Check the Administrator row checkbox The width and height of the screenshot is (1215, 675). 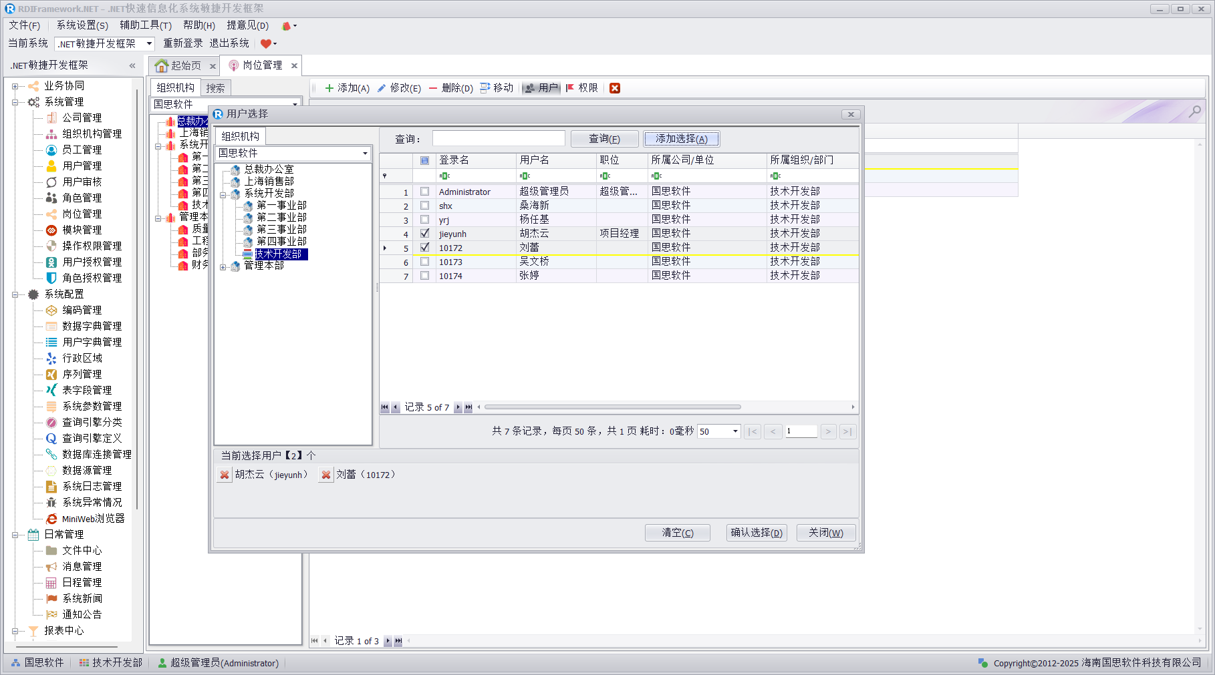[424, 192]
